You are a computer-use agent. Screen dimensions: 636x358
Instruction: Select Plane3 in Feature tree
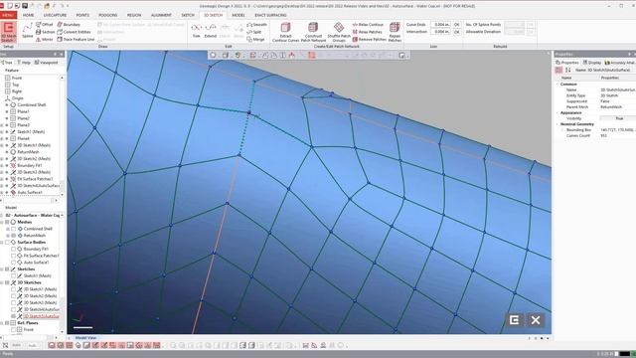point(23,125)
